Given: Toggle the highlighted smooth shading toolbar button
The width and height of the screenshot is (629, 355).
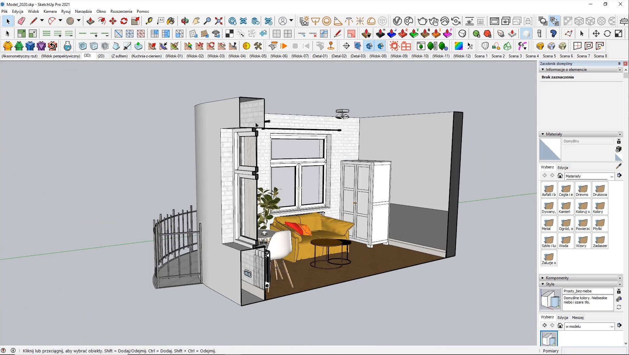Looking at the screenshot, I should pos(526,34).
